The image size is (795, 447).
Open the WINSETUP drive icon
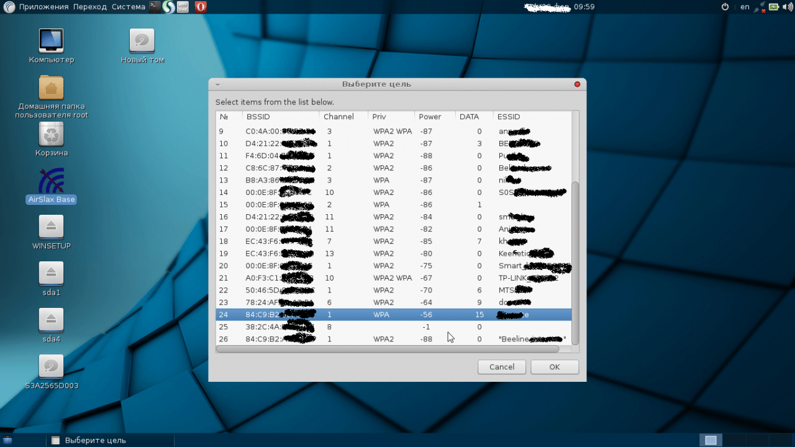point(52,227)
